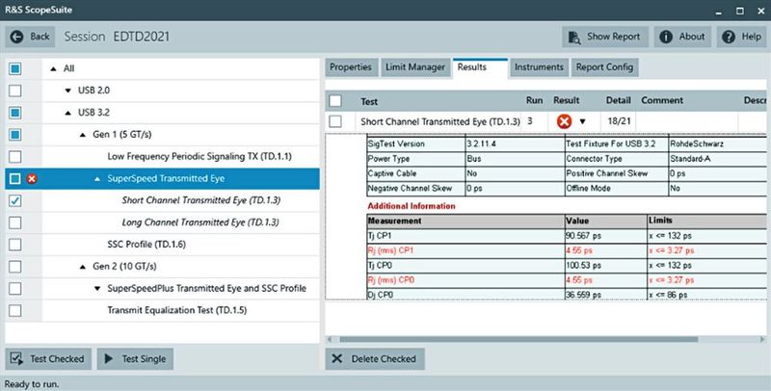The image size is (771, 391).
Task: Click the About info icon
Action: (x=666, y=37)
